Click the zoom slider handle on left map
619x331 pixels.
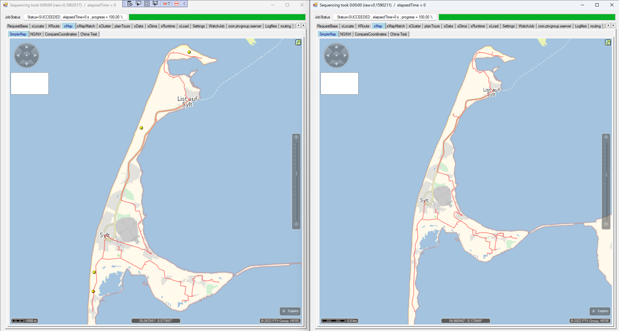coord(297,174)
